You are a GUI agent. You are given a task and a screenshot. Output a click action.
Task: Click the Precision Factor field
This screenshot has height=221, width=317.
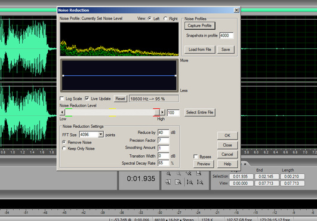pyautogui.click(x=164, y=140)
